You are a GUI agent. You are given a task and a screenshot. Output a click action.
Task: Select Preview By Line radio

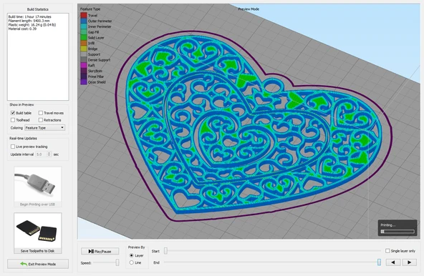click(x=131, y=262)
